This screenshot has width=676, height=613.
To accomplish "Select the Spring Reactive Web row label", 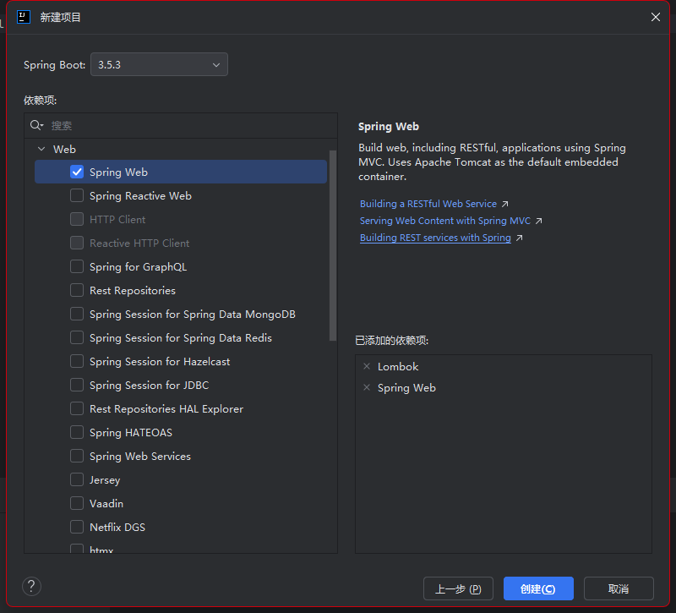I will (140, 196).
